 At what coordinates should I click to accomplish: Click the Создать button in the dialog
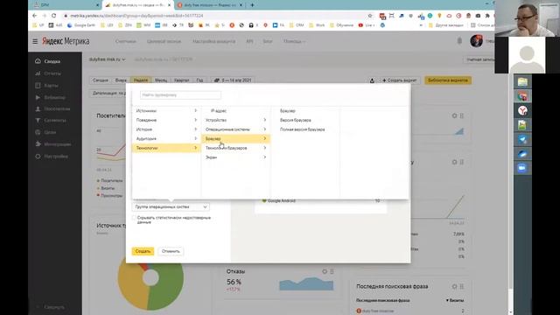click(143, 251)
